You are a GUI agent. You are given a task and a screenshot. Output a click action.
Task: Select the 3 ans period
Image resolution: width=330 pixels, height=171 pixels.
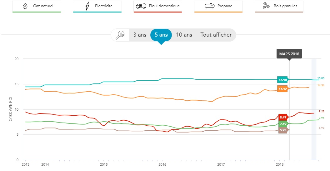pyautogui.click(x=140, y=35)
